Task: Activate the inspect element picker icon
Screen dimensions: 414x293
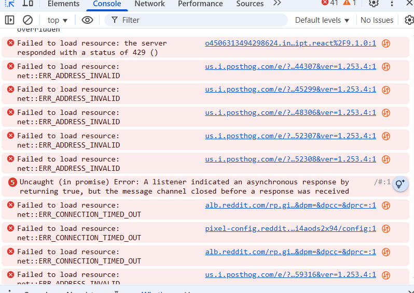Action: click(x=10, y=4)
